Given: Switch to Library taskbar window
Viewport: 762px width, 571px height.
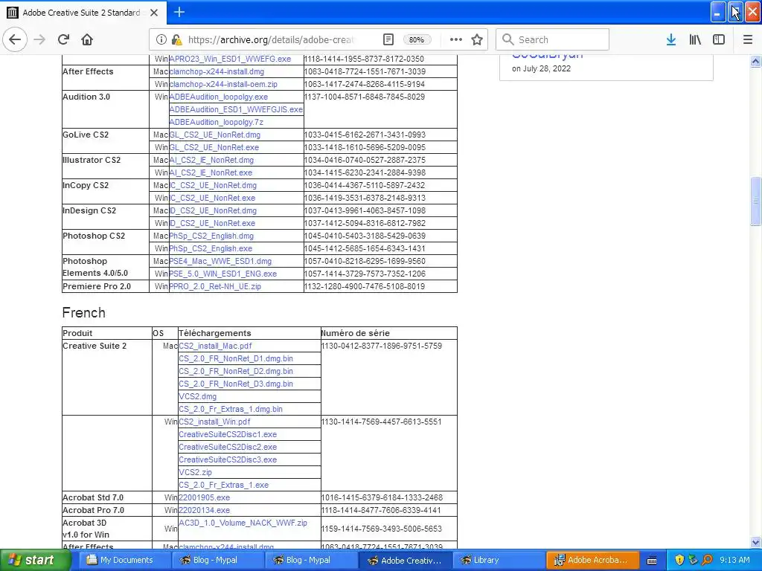Looking at the screenshot, I should [x=499, y=560].
